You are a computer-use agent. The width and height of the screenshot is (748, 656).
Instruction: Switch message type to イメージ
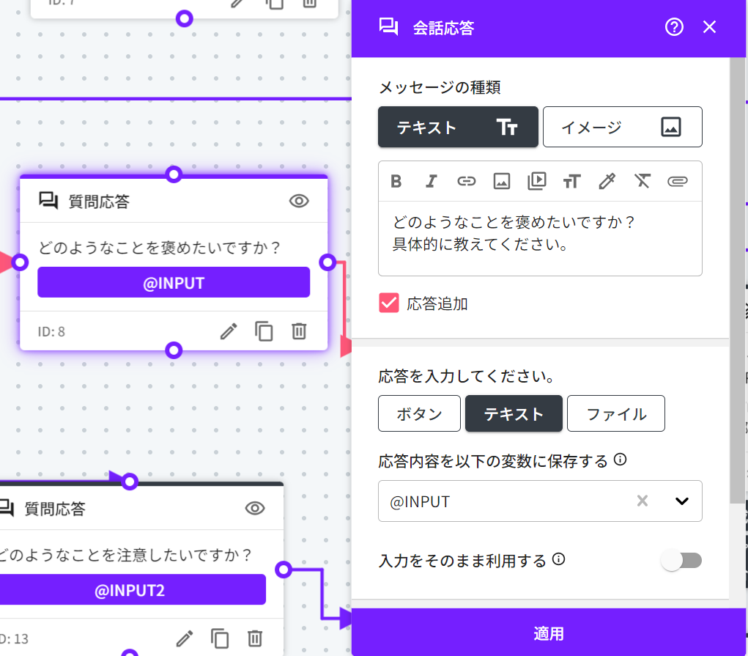(622, 128)
